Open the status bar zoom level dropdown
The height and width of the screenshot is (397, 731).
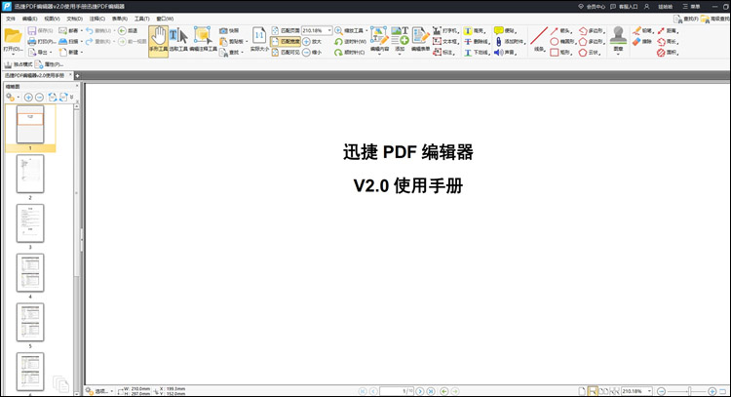(x=649, y=391)
